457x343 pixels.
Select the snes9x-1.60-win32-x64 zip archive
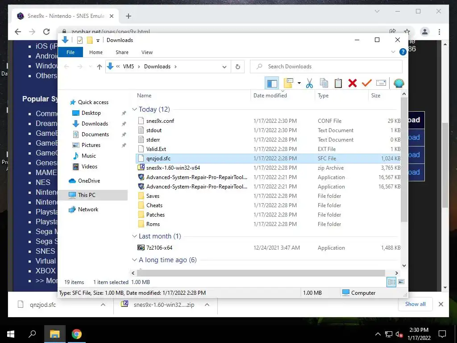click(x=268, y=168)
